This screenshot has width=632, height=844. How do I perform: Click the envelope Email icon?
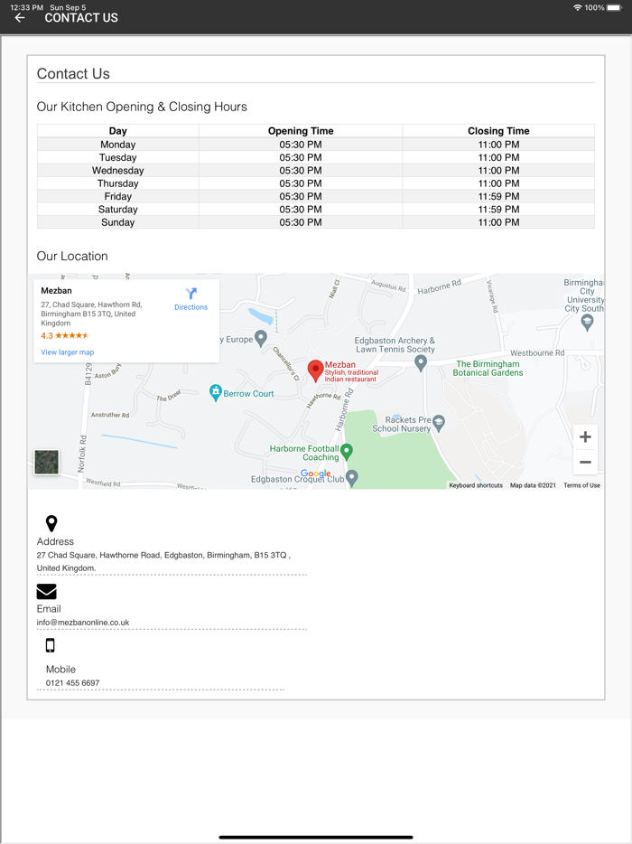pyautogui.click(x=47, y=591)
